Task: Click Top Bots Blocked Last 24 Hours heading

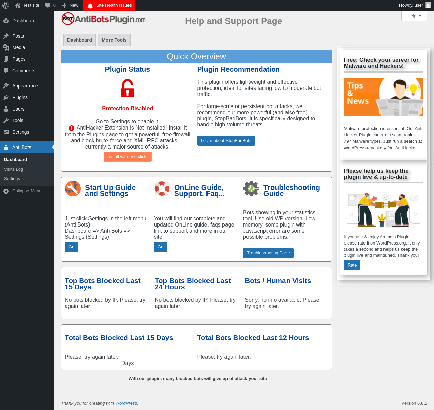Action: (x=193, y=284)
